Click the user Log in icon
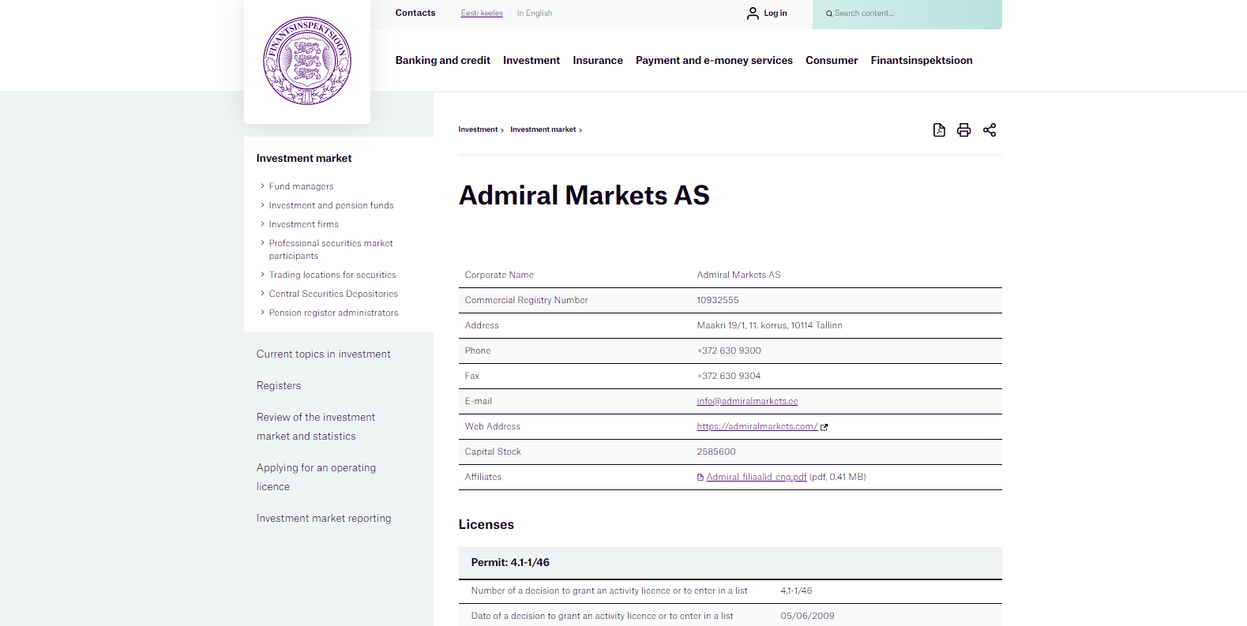This screenshot has width=1247, height=626. [x=753, y=13]
